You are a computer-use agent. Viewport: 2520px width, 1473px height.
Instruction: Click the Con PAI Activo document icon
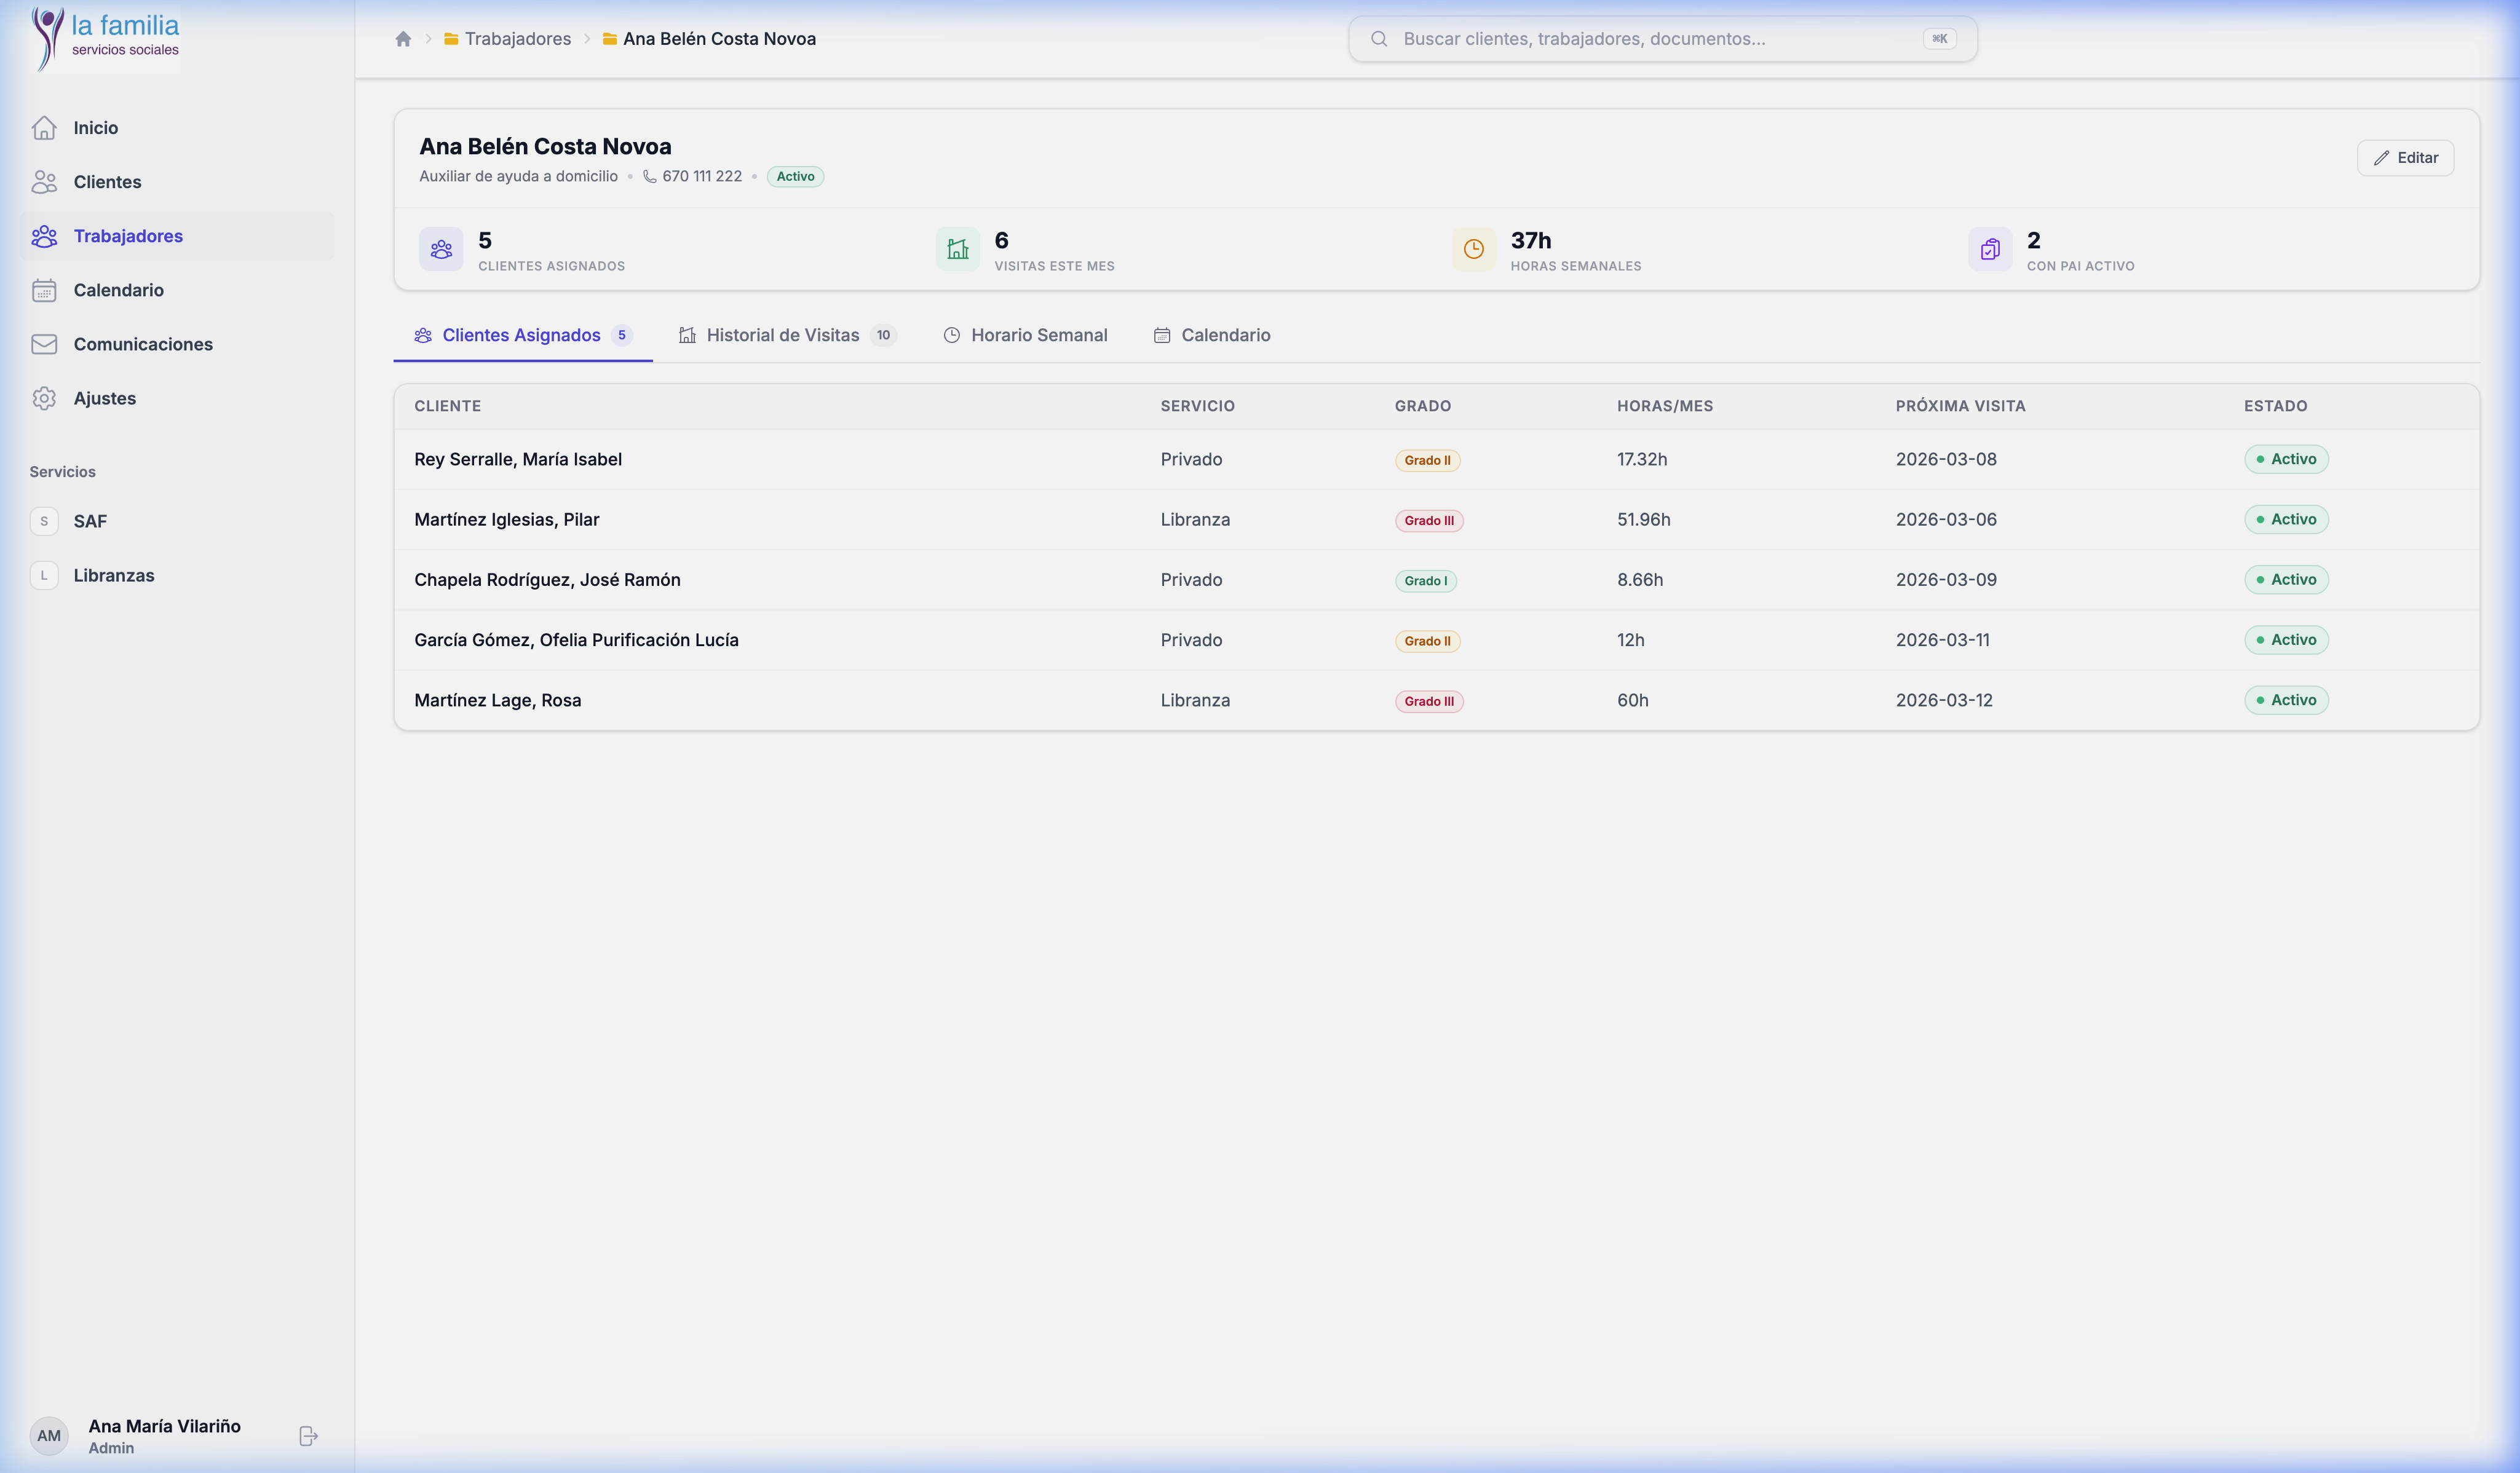coord(1989,249)
